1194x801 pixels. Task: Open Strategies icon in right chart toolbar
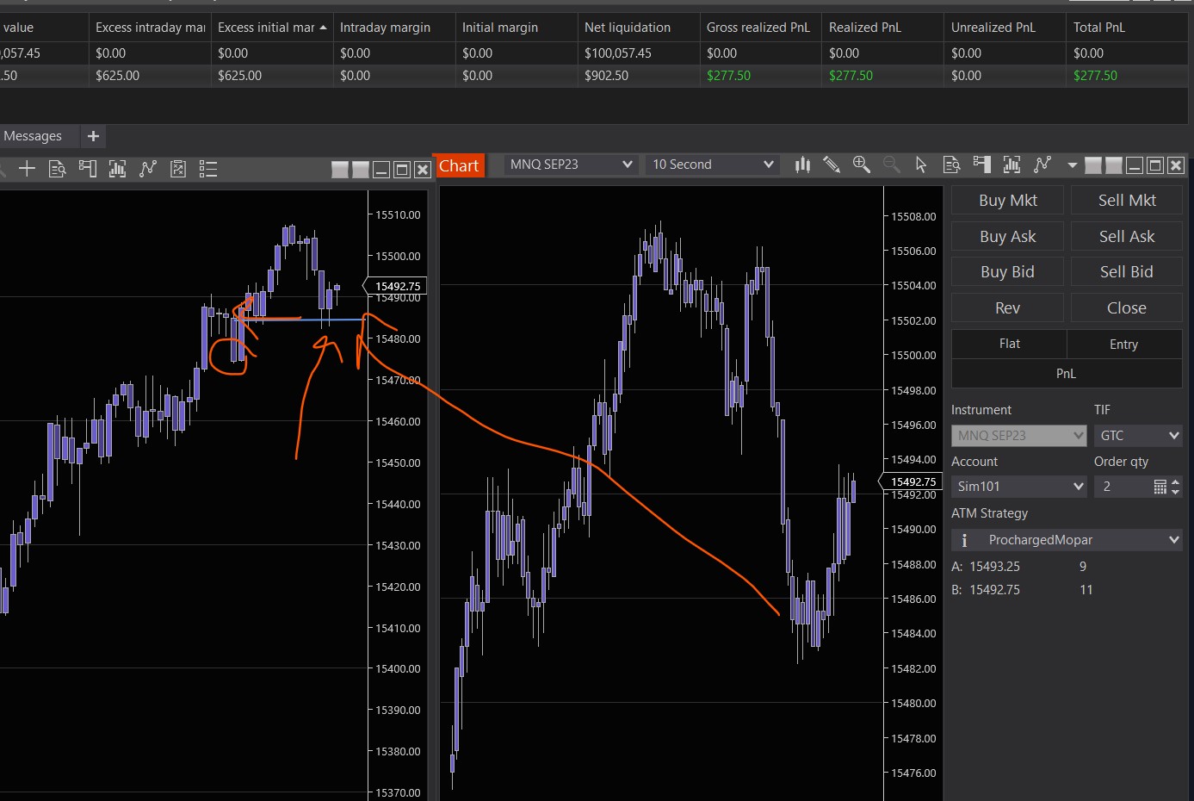pos(1042,165)
